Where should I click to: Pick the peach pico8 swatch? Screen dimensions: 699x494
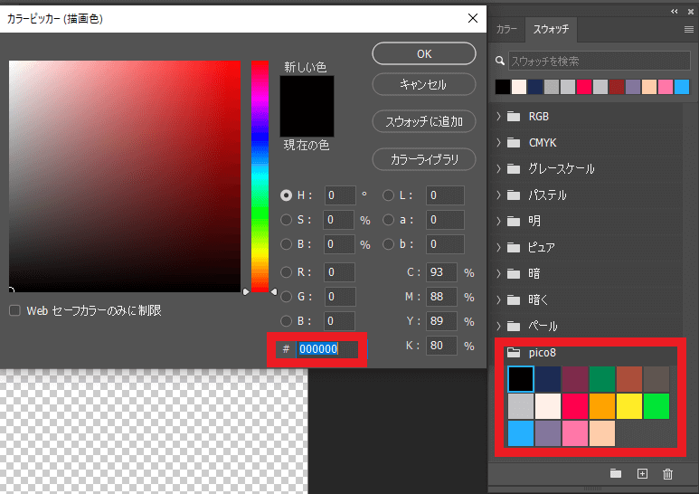602,433
